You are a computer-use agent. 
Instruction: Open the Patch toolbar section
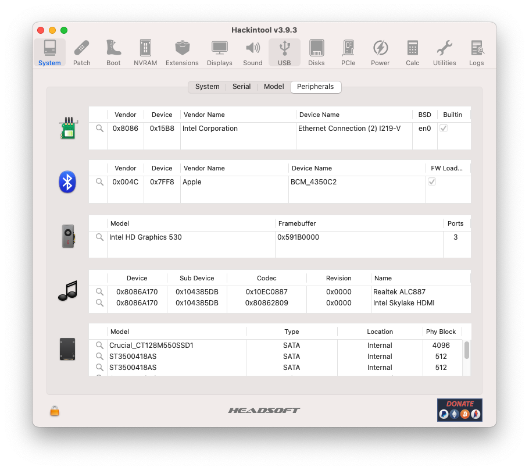click(x=81, y=52)
